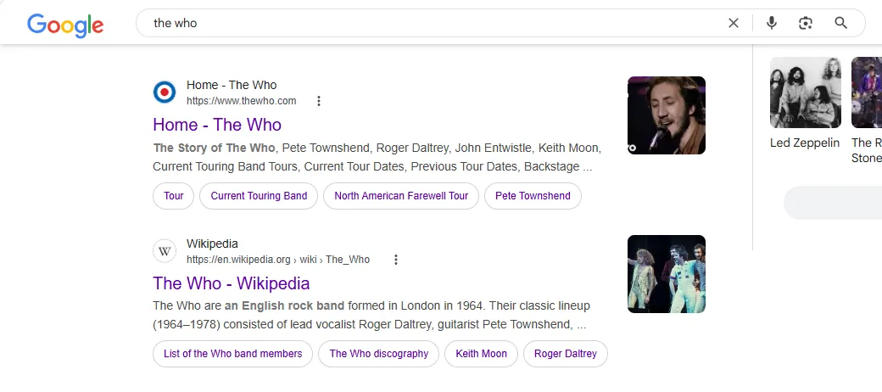Click The Who target logo favicon
Screen dimensions: 882x392
click(165, 92)
